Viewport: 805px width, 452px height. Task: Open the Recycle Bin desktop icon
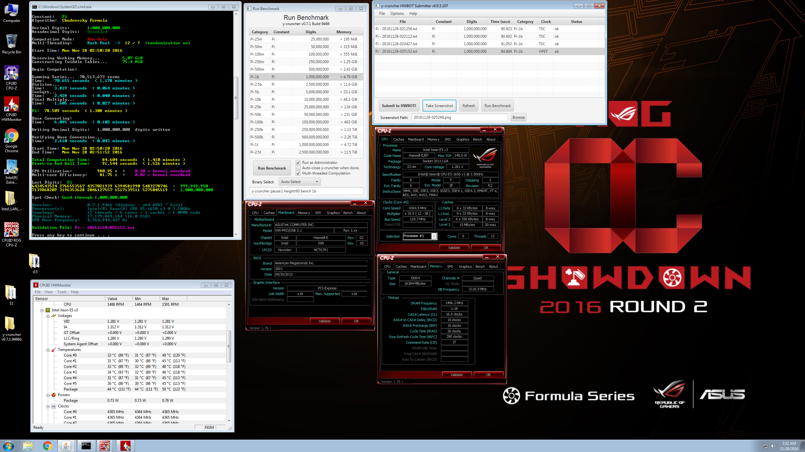pyautogui.click(x=12, y=44)
